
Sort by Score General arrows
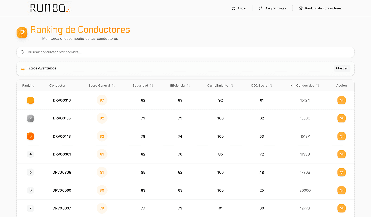point(114,85)
